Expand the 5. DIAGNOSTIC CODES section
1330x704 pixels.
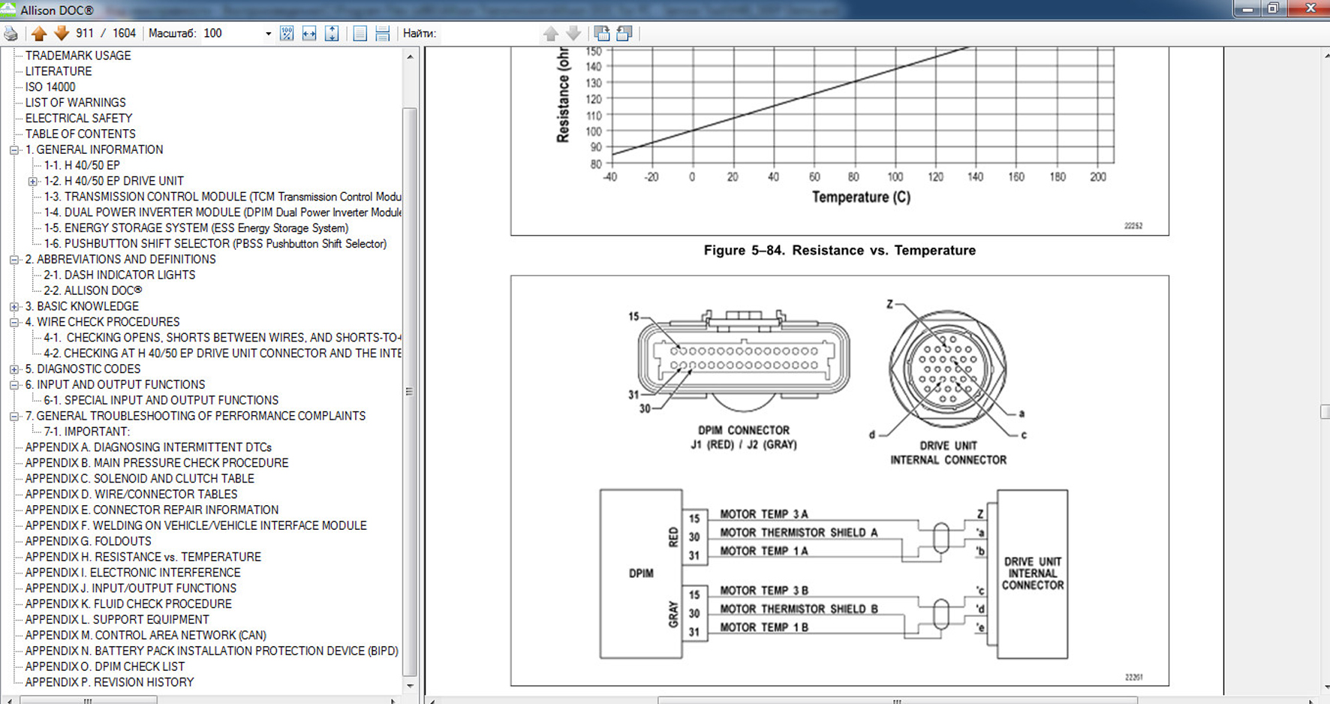click(14, 369)
